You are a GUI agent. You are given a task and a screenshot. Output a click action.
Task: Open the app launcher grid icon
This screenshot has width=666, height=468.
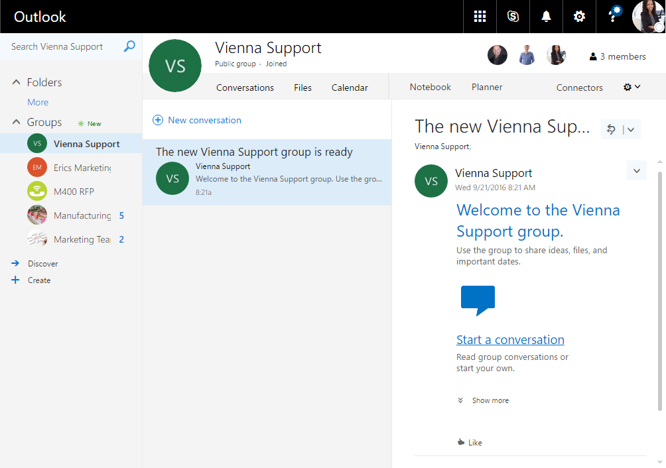[x=480, y=17]
